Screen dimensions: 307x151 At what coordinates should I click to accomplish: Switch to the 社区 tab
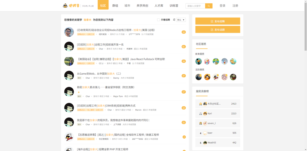point(103,6)
